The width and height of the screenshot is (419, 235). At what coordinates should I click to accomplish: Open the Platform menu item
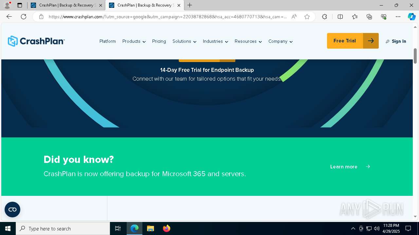(x=108, y=41)
